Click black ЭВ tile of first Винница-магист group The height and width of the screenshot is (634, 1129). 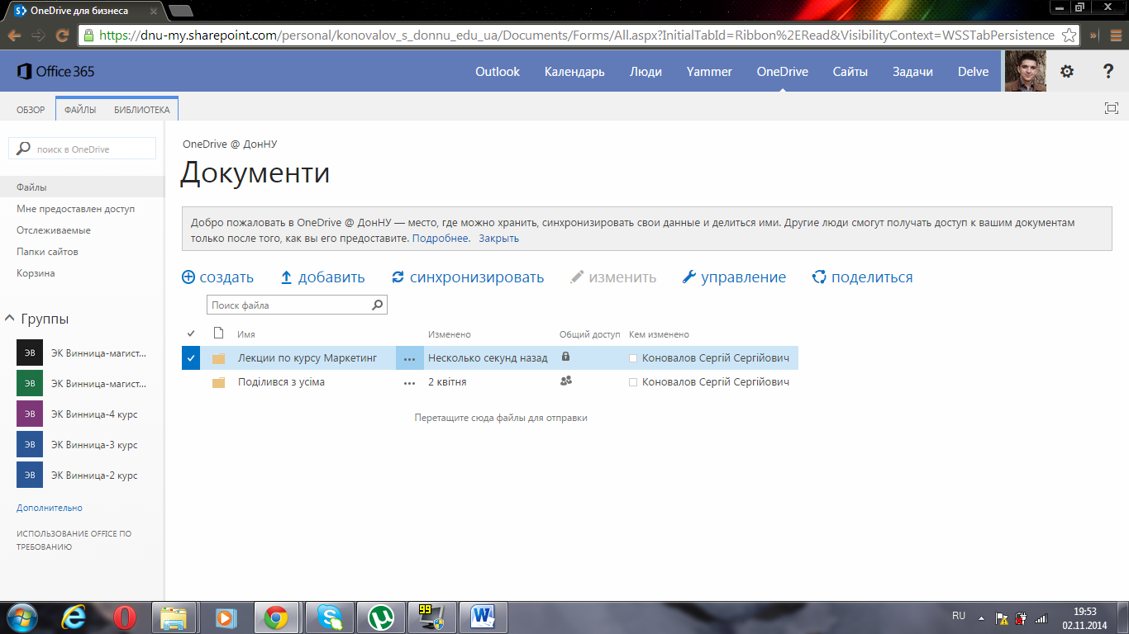click(x=30, y=352)
